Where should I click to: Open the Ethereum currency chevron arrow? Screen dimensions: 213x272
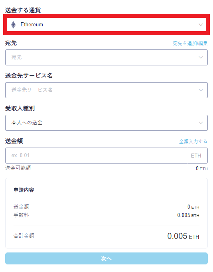pyautogui.click(x=201, y=25)
